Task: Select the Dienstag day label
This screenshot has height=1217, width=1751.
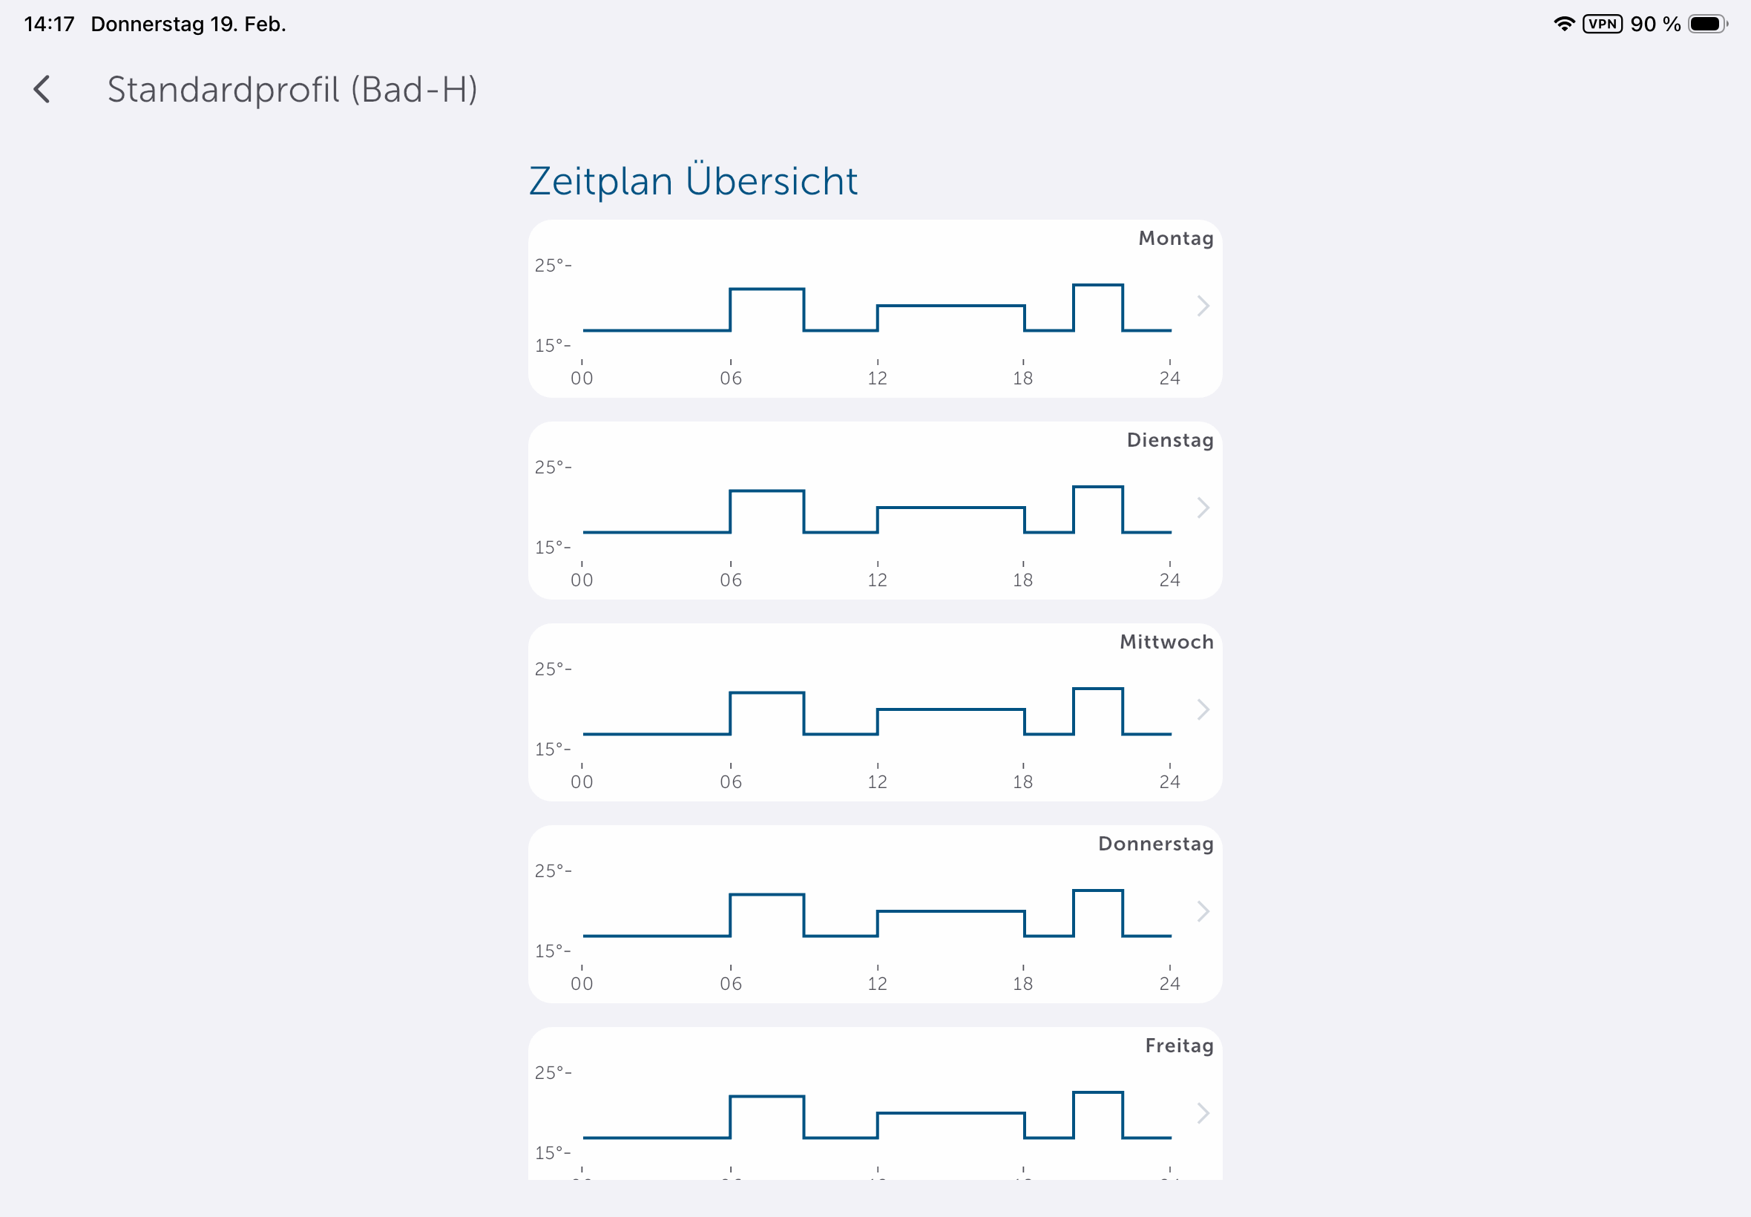Action: coord(1170,440)
